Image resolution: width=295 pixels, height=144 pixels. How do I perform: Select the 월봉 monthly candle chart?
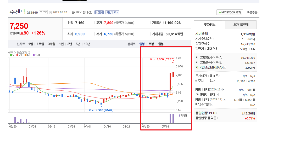(161, 44)
